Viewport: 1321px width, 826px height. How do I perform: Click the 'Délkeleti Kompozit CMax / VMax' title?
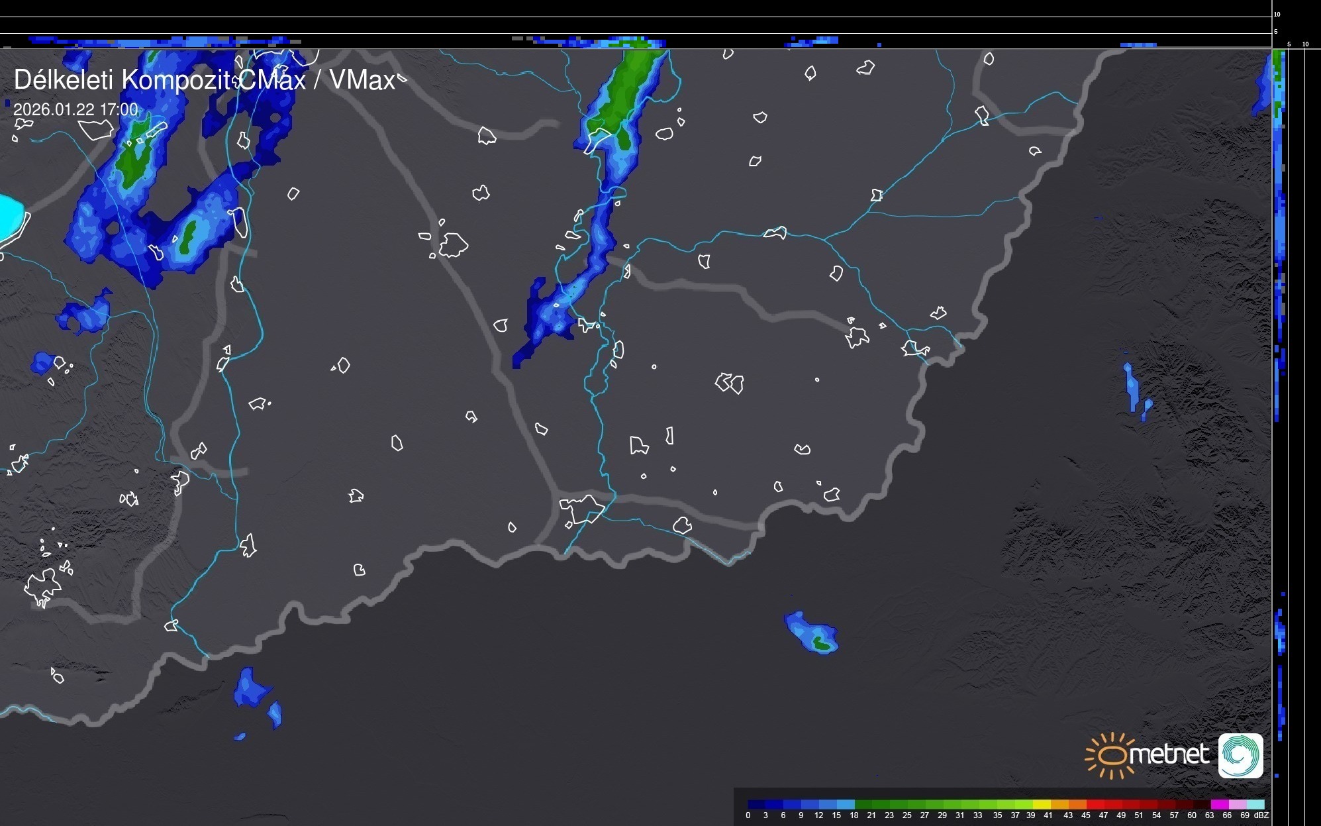coord(204,80)
